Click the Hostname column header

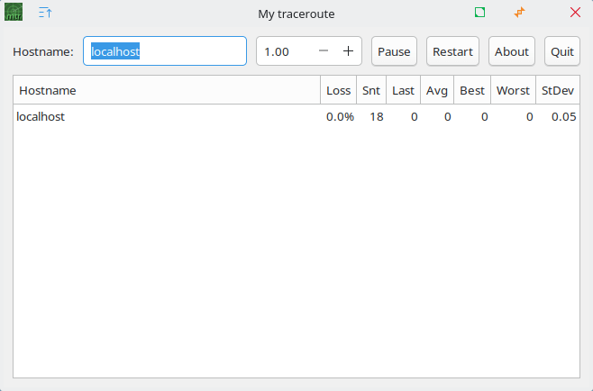[167, 90]
